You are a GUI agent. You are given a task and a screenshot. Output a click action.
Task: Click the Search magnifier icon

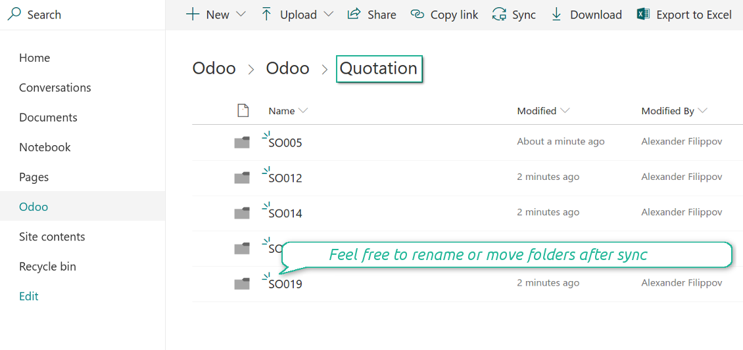14,14
